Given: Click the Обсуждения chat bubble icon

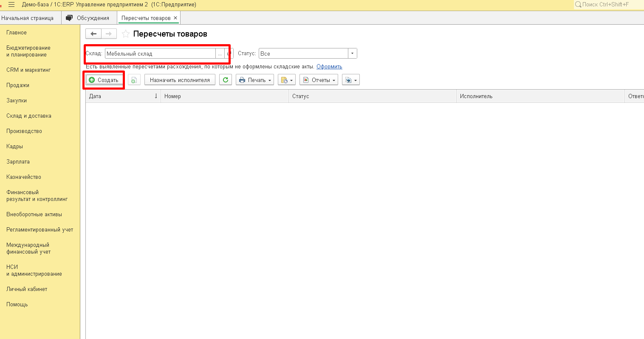Looking at the screenshot, I should (69, 18).
